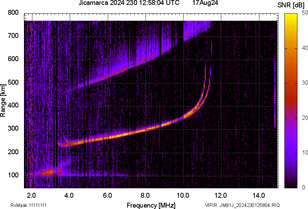Screen dimensions: 308x209
Task: Click the x-axis tick label '14.0'
Action: (259, 196)
